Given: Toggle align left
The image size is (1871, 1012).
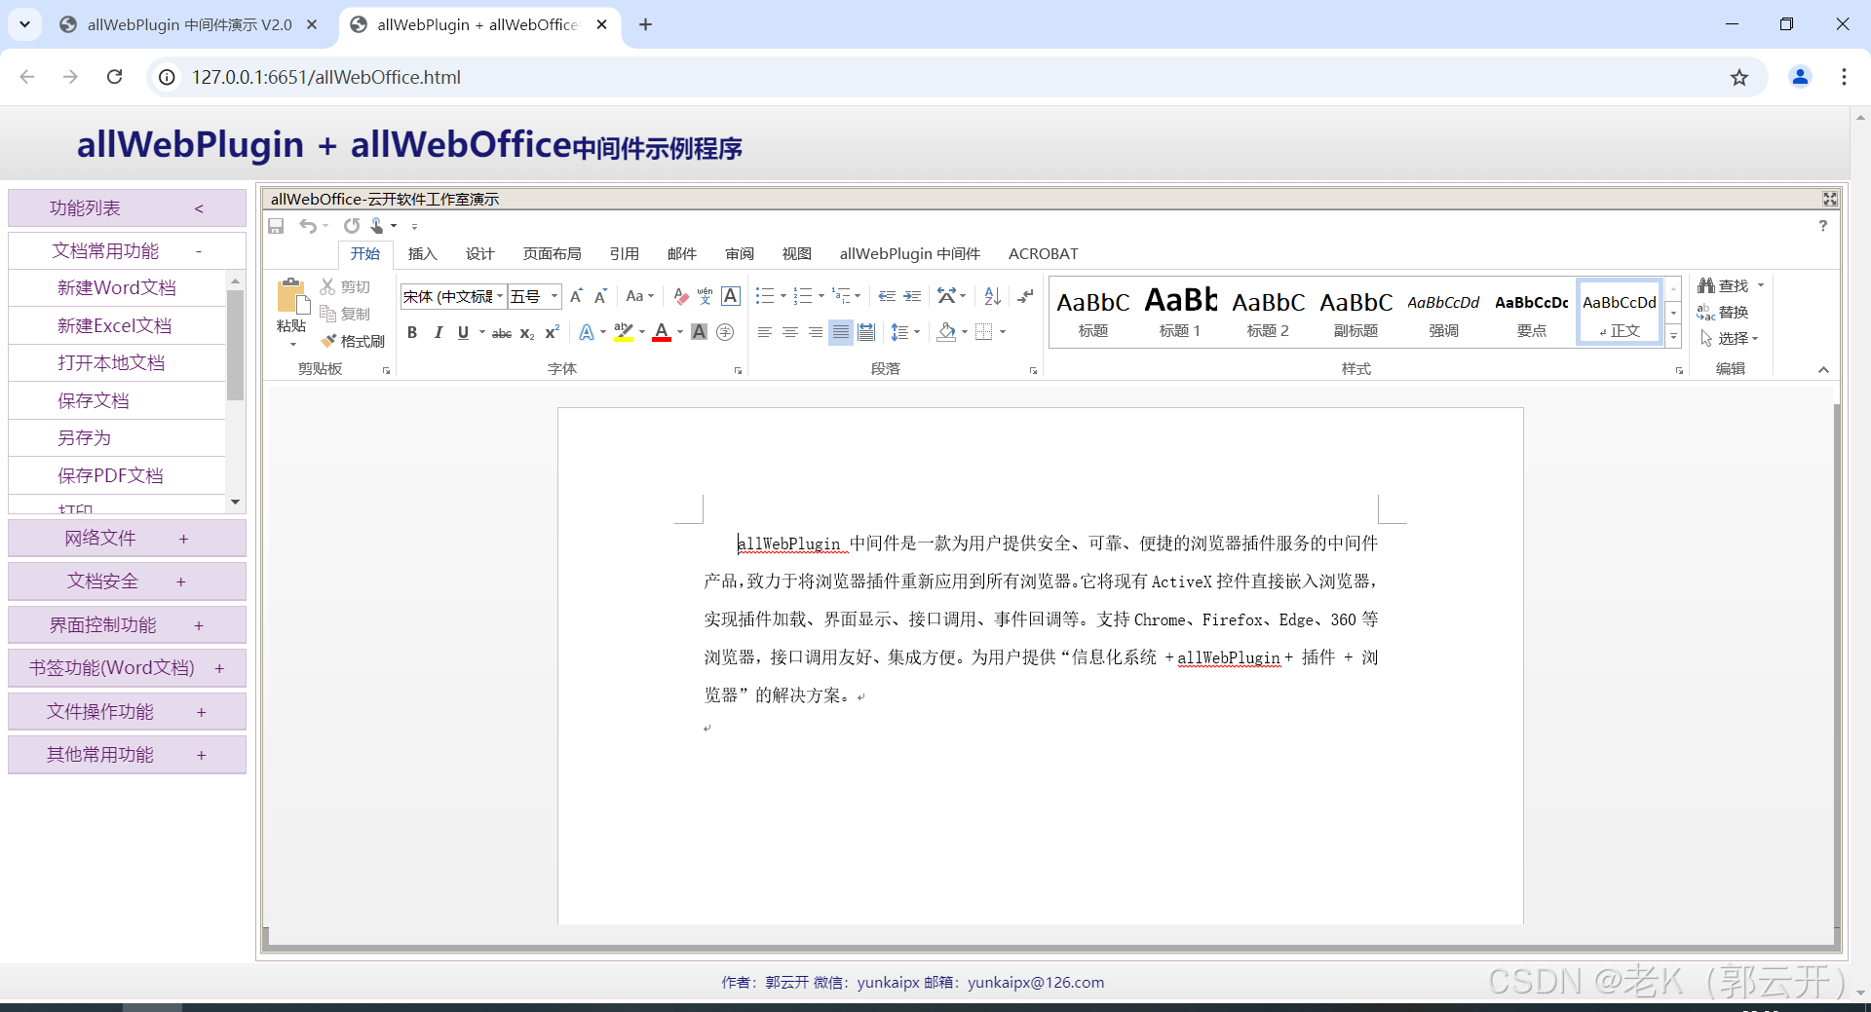Looking at the screenshot, I should click(x=765, y=332).
